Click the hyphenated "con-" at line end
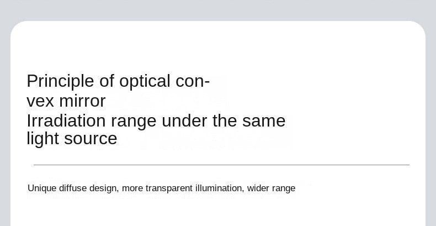This screenshot has width=436, height=226. [193, 82]
